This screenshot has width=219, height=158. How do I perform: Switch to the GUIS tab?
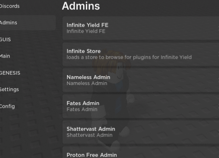click(x=5, y=39)
